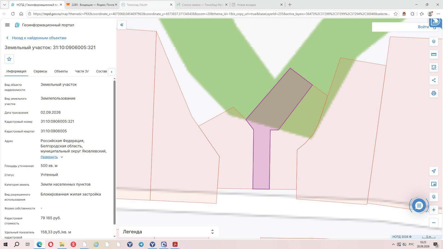This screenshot has height=249, width=443.
Task: Click the browser address bar URL
Action: click(x=211, y=14)
